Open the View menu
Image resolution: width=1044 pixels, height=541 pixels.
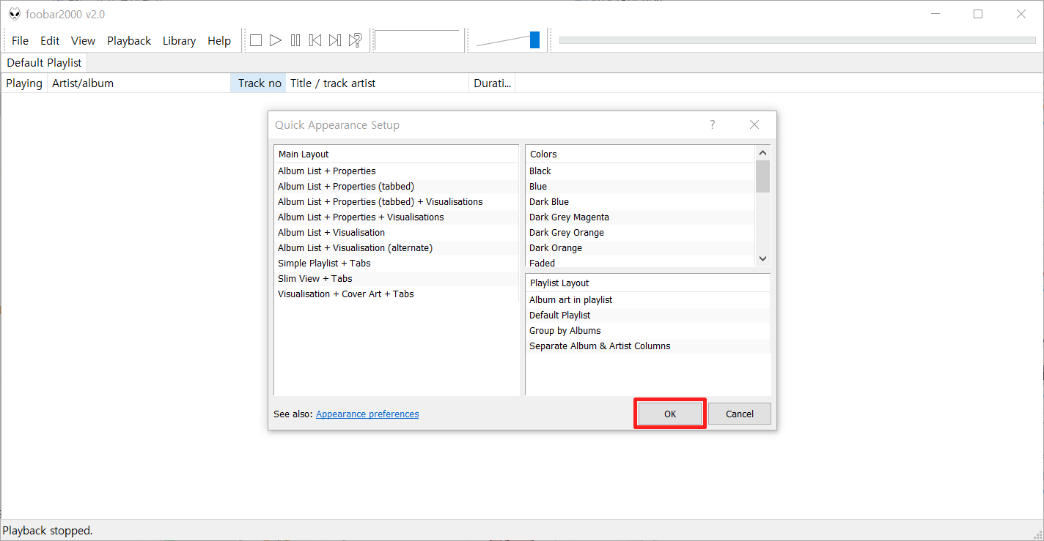pos(83,41)
